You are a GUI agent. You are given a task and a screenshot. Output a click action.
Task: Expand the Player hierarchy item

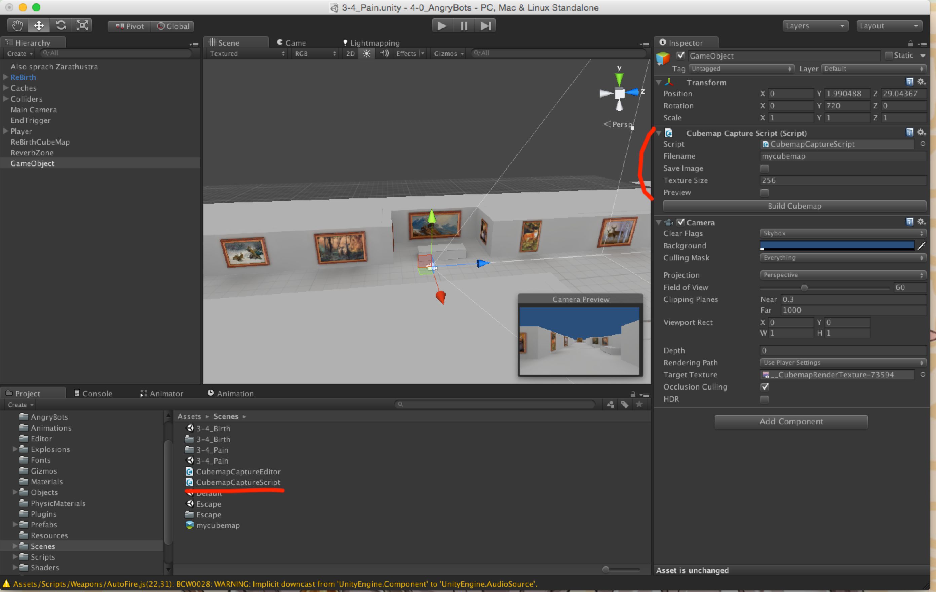(6, 131)
